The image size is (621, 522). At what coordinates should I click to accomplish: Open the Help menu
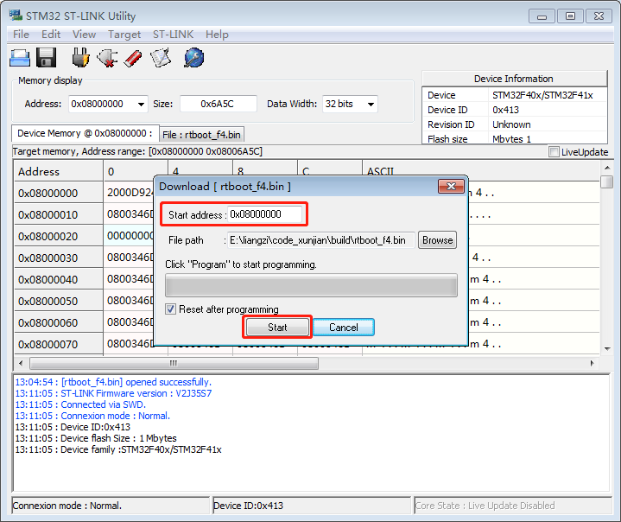[217, 35]
